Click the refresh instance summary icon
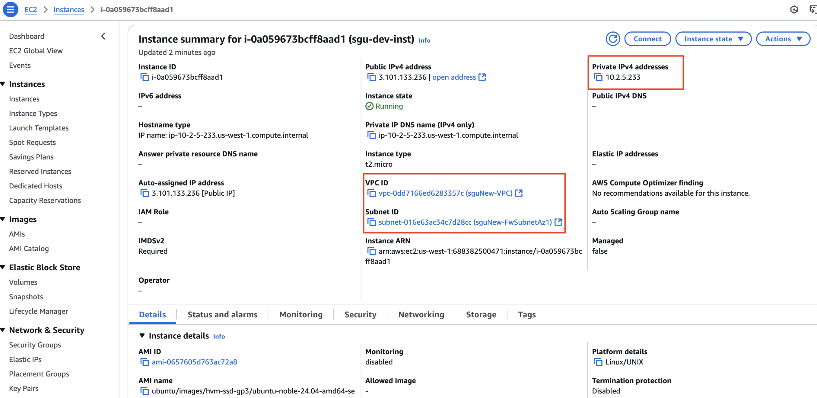Viewport: 817px width, 398px height. (x=612, y=39)
